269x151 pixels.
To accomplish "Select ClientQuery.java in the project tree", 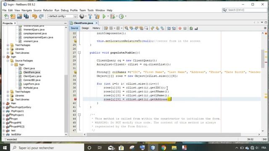I will (32, 76).
